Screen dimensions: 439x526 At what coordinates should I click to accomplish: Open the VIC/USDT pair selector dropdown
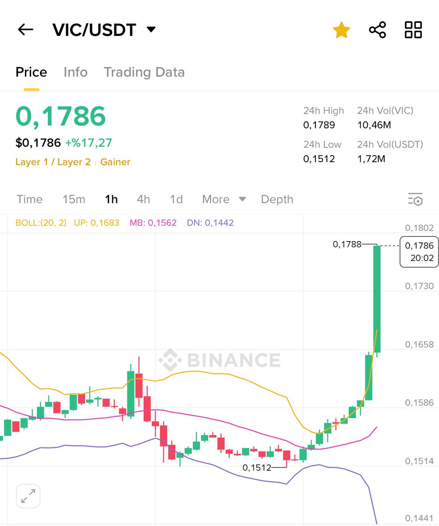(x=104, y=30)
